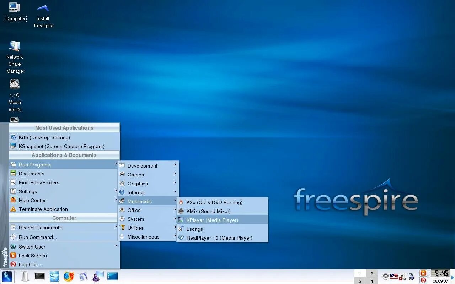This screenshot has width=455, height=284.
Task: Open the Freespire launch menu button
Action: click(x=7, y=276)
